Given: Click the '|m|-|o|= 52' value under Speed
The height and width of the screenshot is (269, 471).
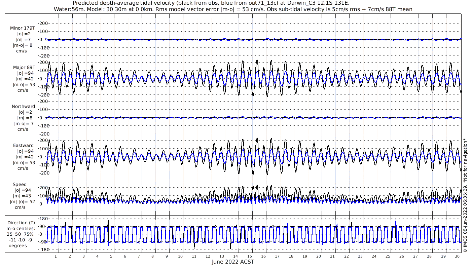Looking at the screenshot, I should tap(23, 202).
